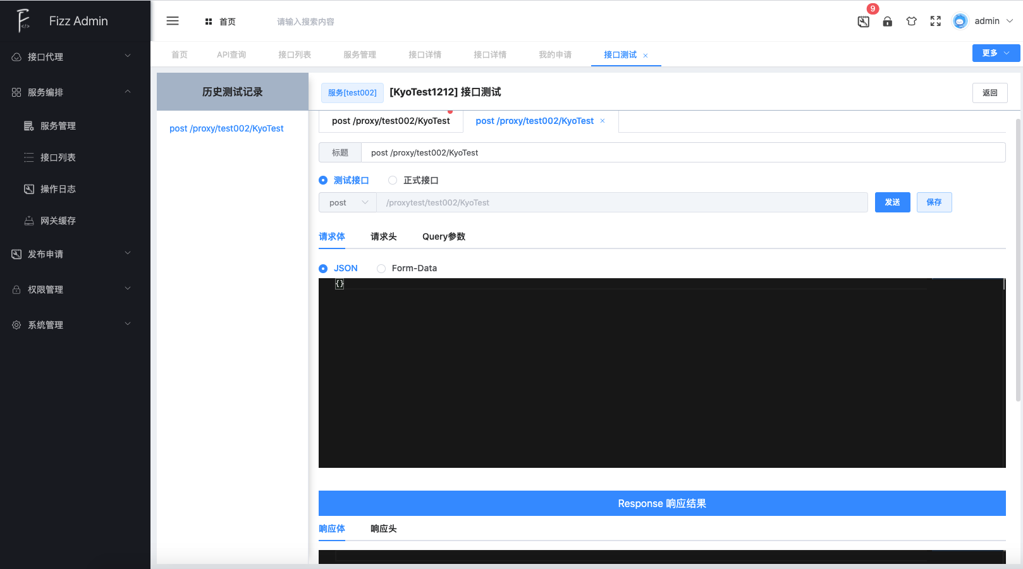
Task: Click the 发送 button
Action: click(x=892, y=202)
